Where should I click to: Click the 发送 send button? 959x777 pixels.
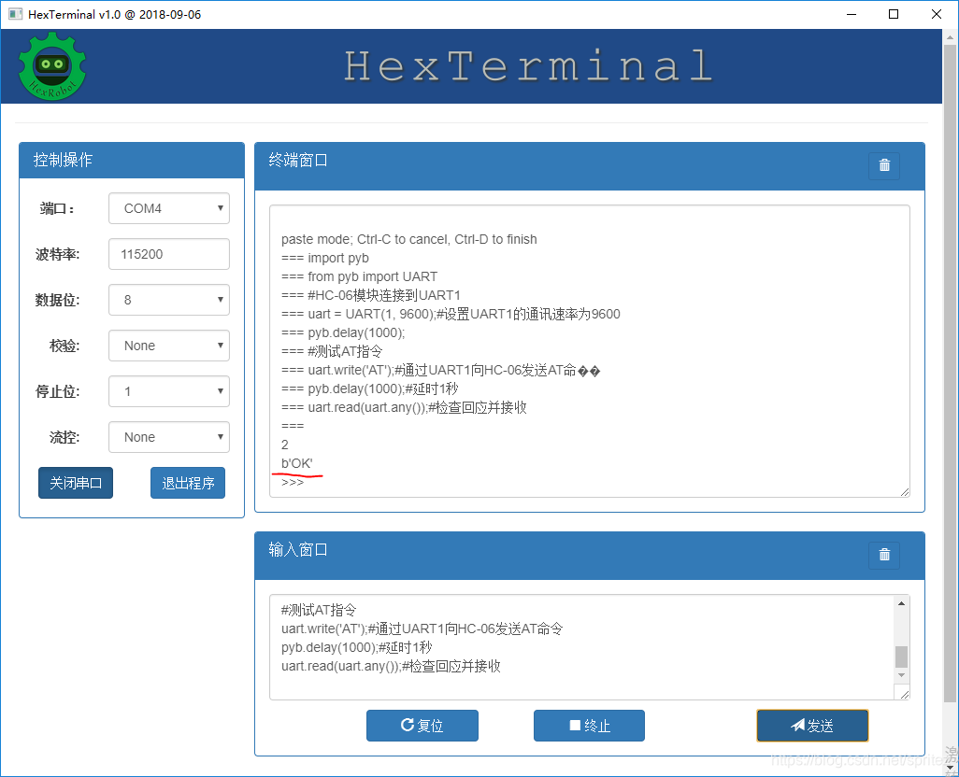(x=812, y=726)
